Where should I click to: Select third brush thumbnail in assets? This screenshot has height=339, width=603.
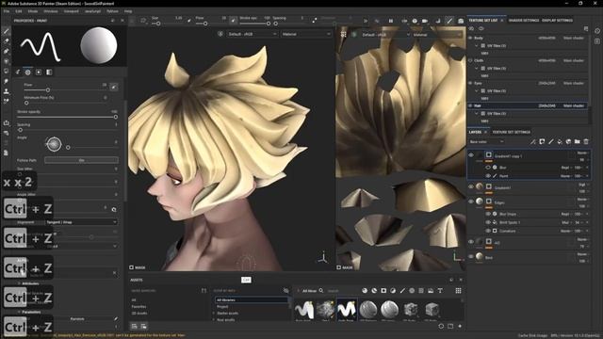pos(347,310)
